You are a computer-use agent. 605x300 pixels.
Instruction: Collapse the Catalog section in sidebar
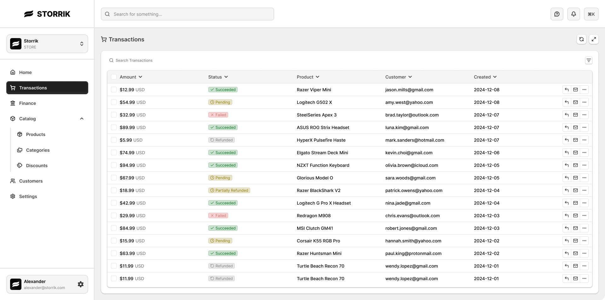click(82, 119)
